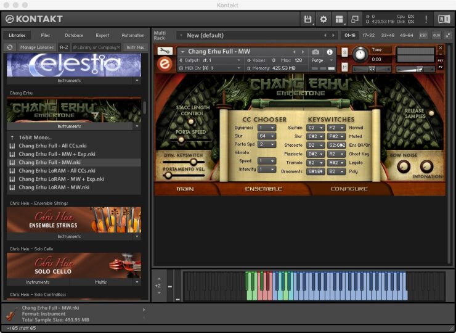Image resolution: width=456 pixels, height=333 pixels.
Task: Click the instrument wrench edit icon
Action: 165,51
